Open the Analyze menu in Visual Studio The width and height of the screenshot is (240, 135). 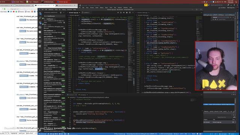pyautogui.click(x=120, y=7)
